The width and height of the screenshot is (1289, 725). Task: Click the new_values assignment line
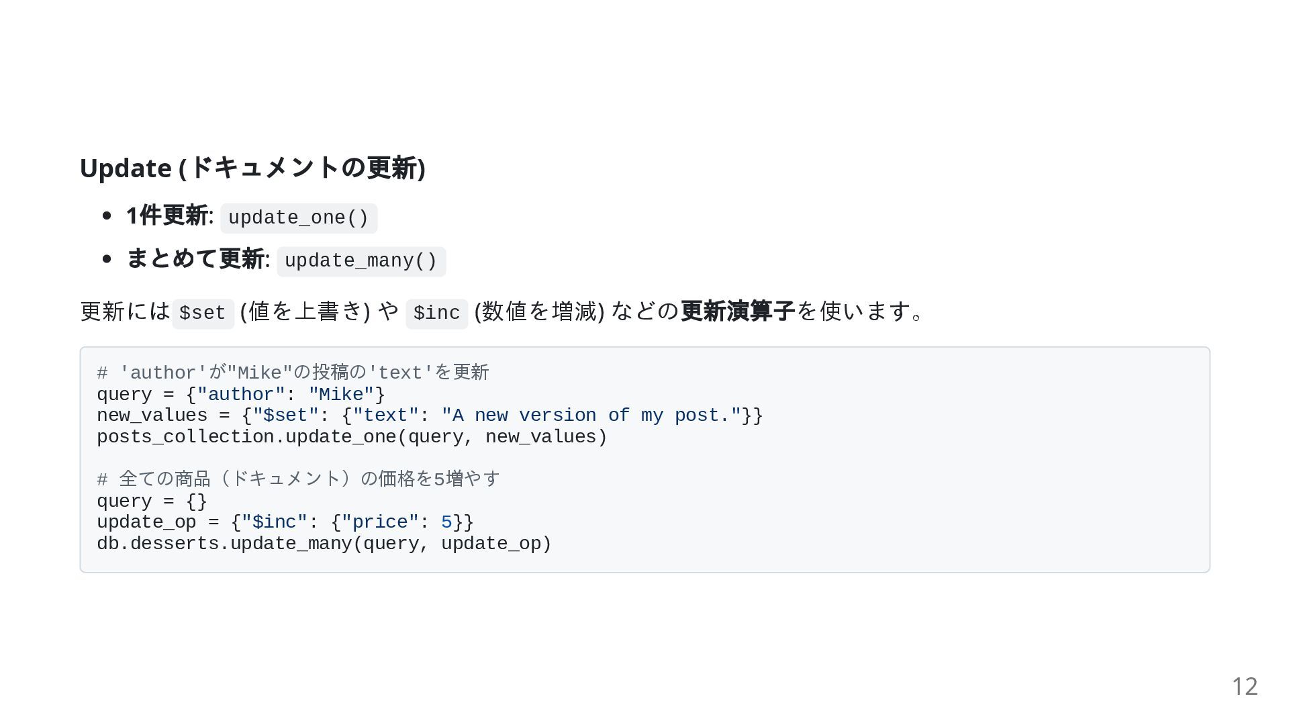pos(430,416)
